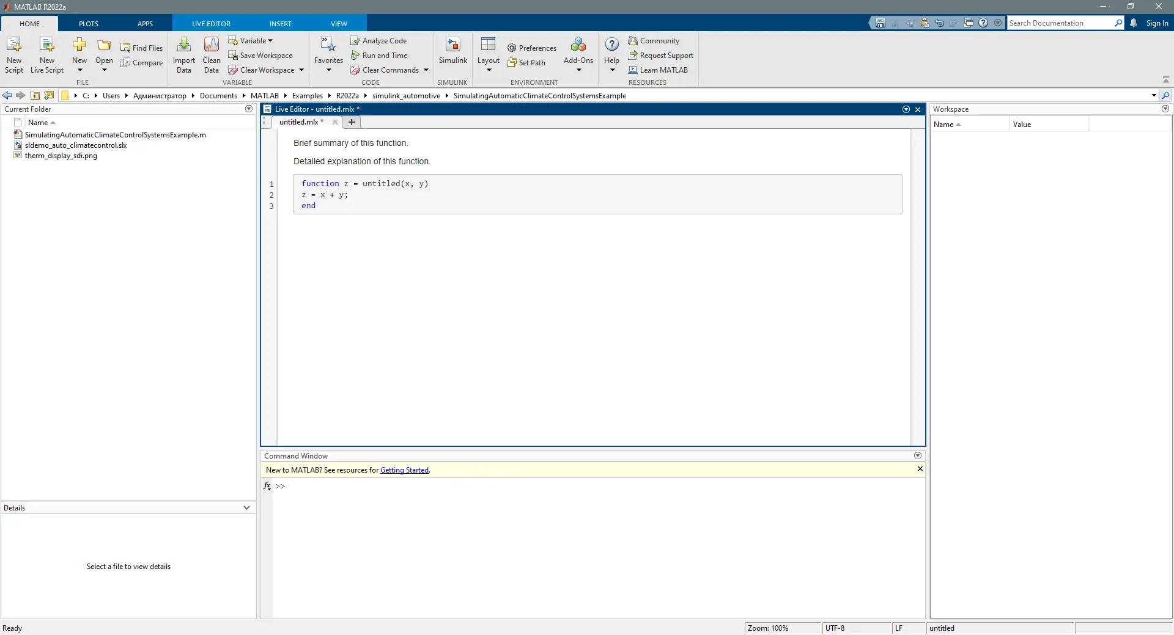Expand the Variable dropdown

coord(251,40)
